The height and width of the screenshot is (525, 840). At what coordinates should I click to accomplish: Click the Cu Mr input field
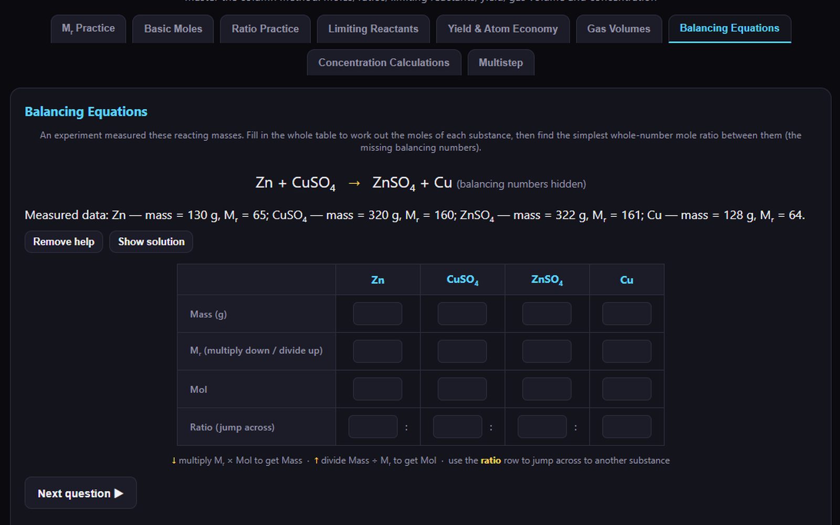[626, 351]
